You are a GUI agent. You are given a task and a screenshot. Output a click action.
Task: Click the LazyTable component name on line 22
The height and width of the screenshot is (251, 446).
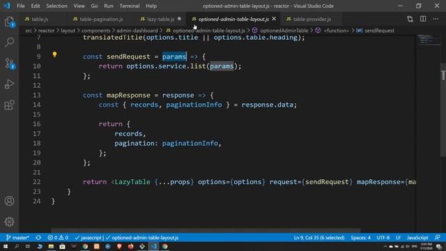tap(132, 182)
